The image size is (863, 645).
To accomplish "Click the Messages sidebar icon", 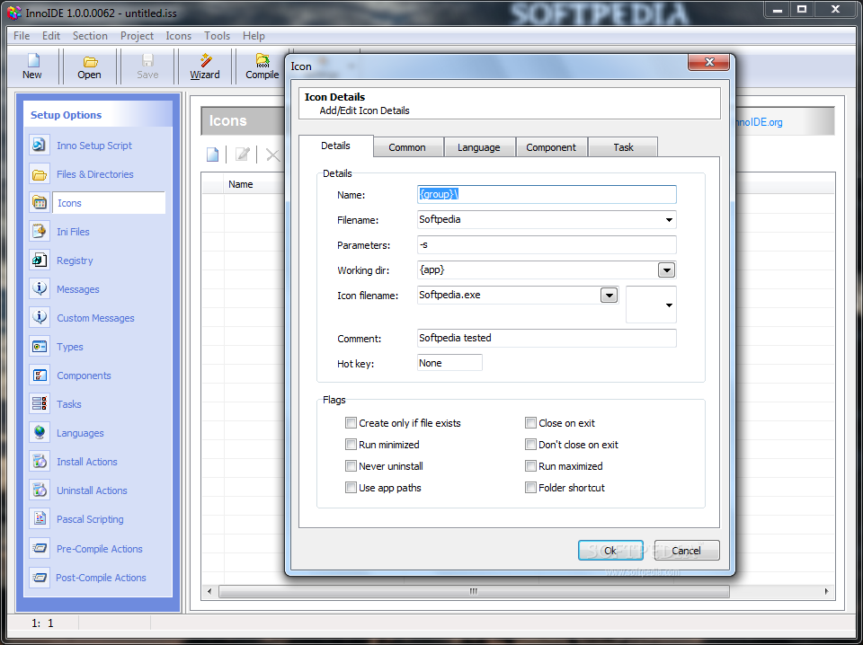I will pos(39,288).
